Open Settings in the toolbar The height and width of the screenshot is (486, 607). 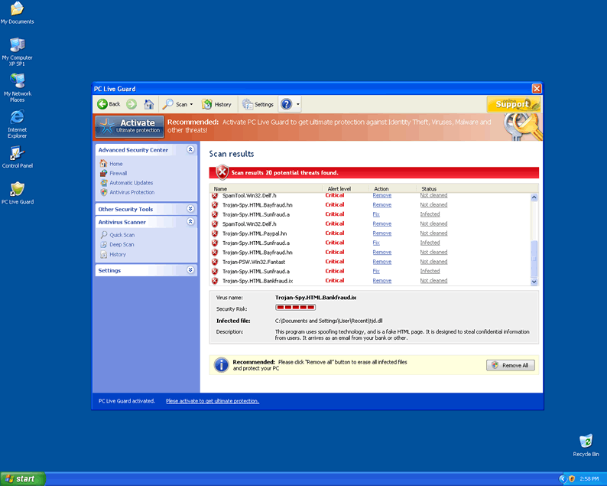258,104
